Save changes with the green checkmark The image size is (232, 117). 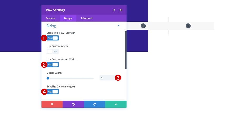pyautogui.click(x=116, y=104)
